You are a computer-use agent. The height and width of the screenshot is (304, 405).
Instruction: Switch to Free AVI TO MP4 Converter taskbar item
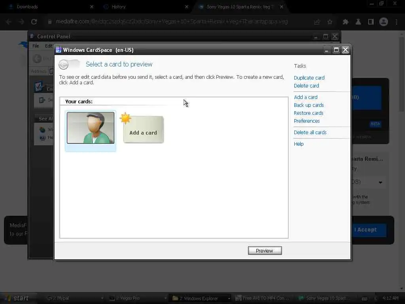(263, 298)
